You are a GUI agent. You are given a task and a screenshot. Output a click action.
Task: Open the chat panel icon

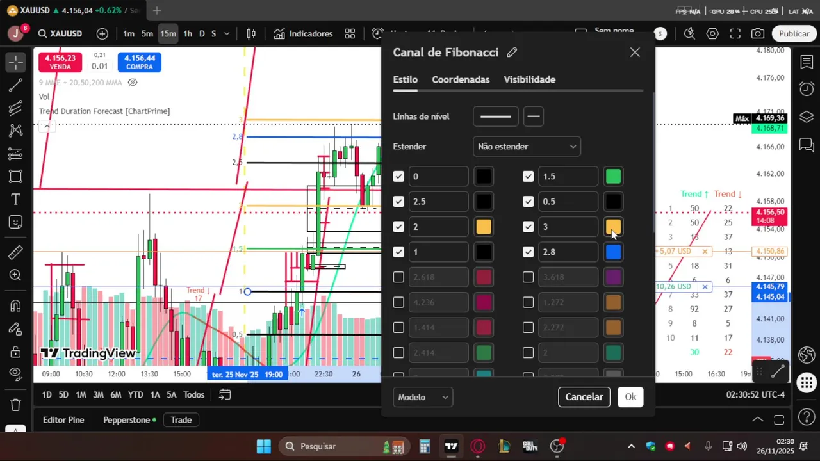pyautogui.click(x=807, y=145)
